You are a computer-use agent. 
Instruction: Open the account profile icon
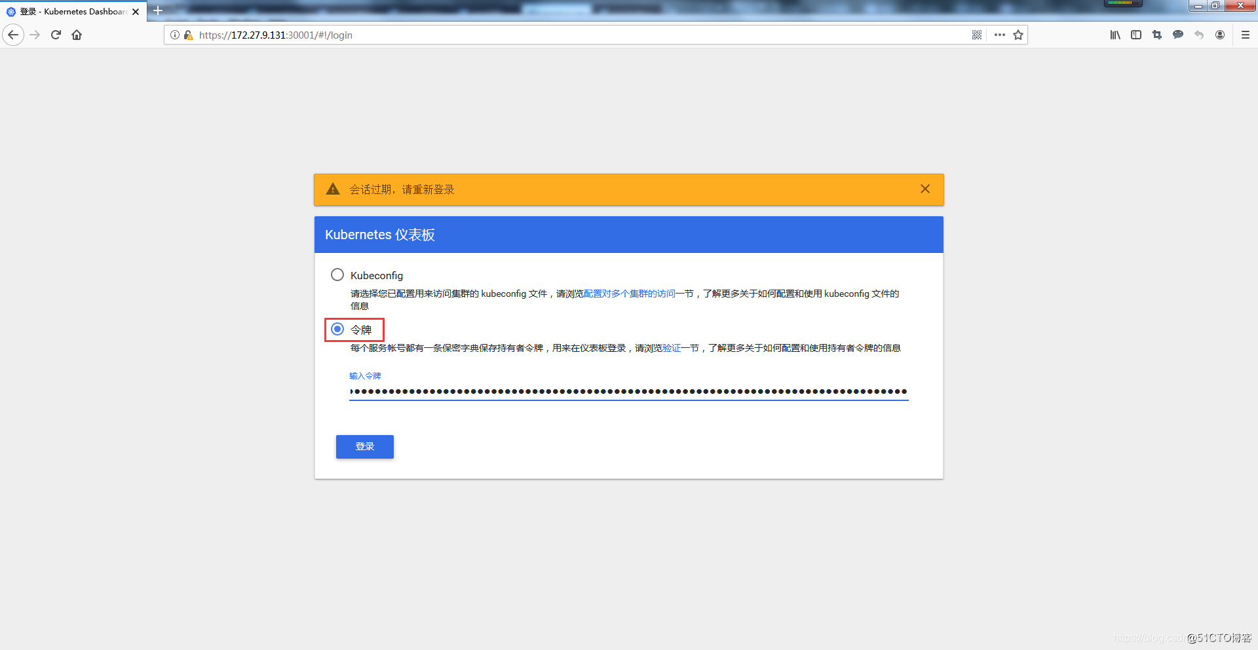pyautogui.click(x=1220, y=35)
